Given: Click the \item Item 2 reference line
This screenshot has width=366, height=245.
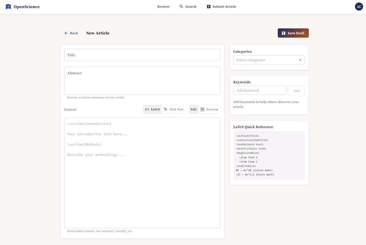Looking at the screenshot, I should tap(248, 162).
